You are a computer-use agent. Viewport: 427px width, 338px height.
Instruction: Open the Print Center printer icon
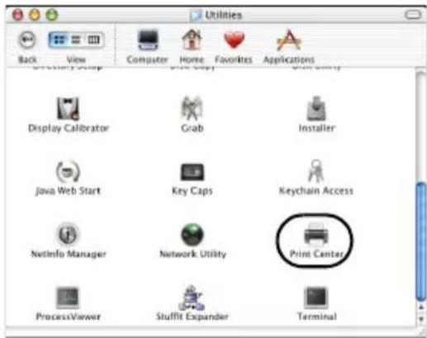click(316, 234)
